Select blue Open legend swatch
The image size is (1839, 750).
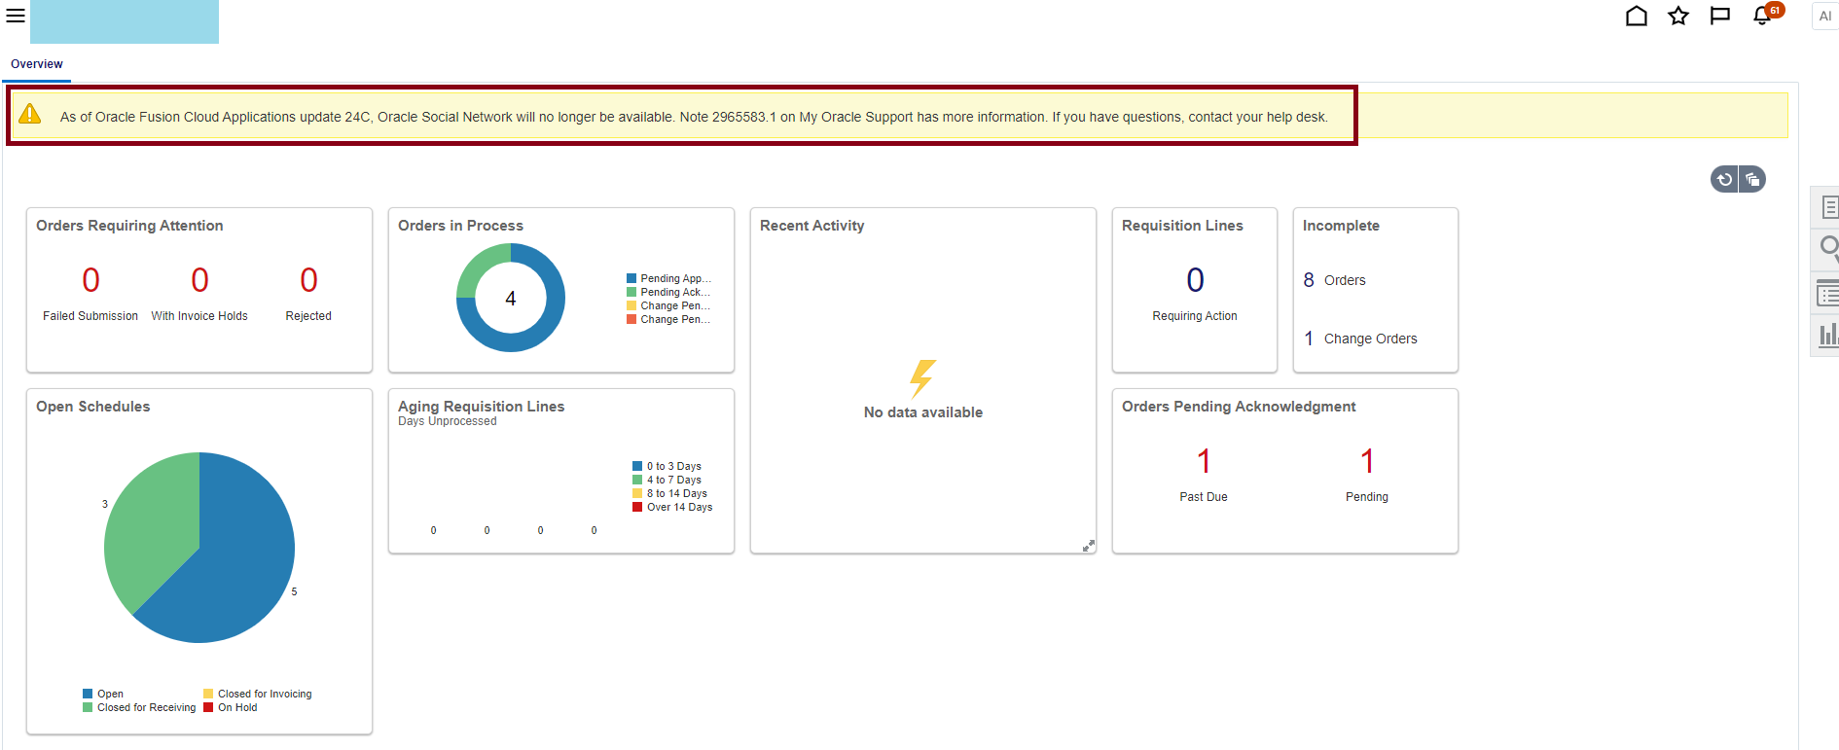click(x=88, y=694)
